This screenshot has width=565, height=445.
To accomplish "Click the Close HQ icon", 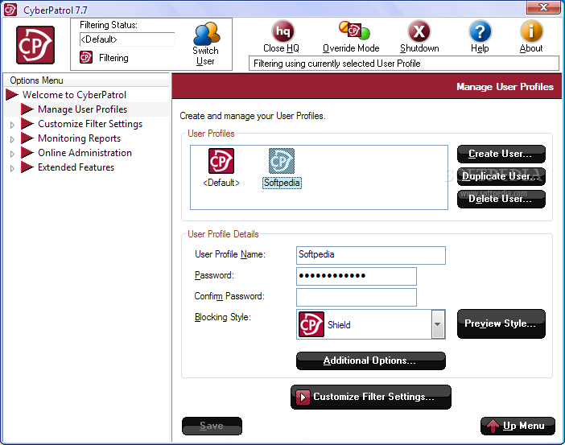I will (282, 31).
